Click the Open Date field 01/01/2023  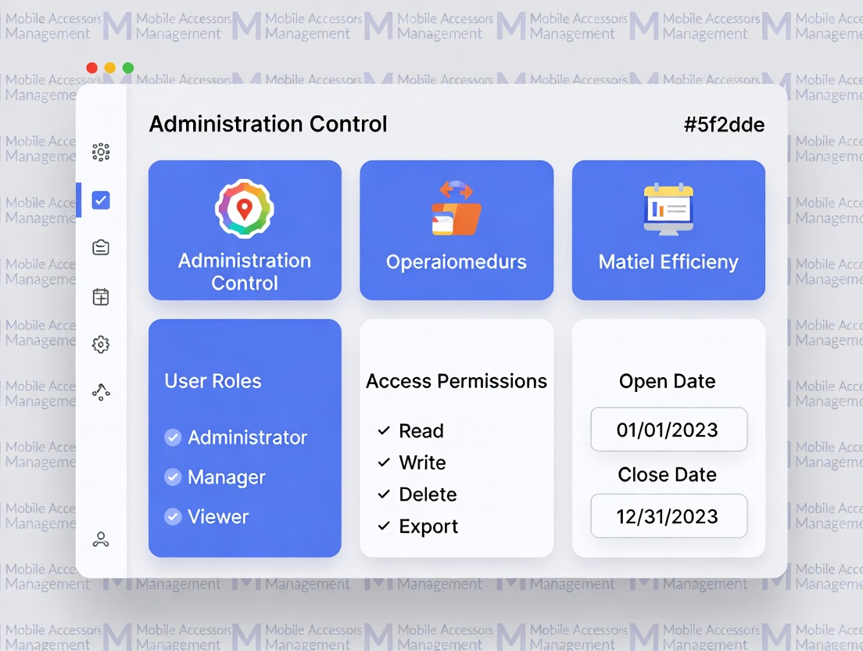[x=668, y=430]
